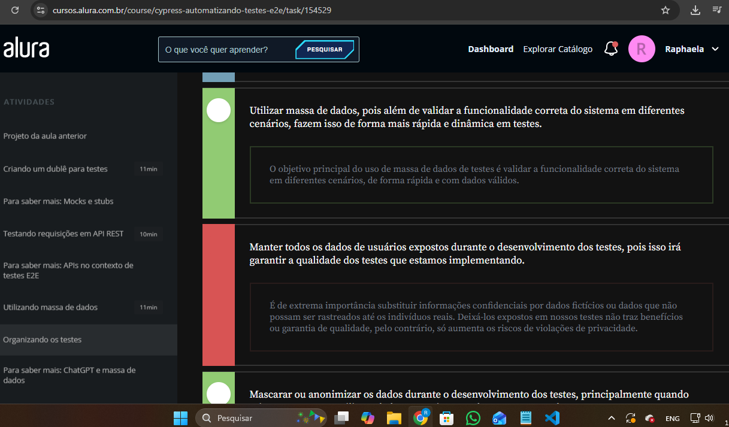Click the Alura logo
Screen dimensions: 729x427
tap(26, 49)
